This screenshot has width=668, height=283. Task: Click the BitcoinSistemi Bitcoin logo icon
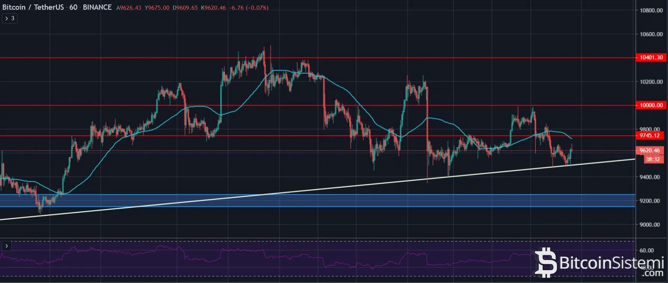click(x=545, y=263)
